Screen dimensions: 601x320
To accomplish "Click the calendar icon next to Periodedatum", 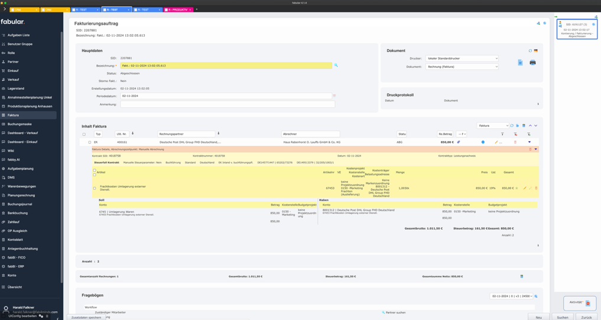I will pyautogui.click(x=334, y=96).
